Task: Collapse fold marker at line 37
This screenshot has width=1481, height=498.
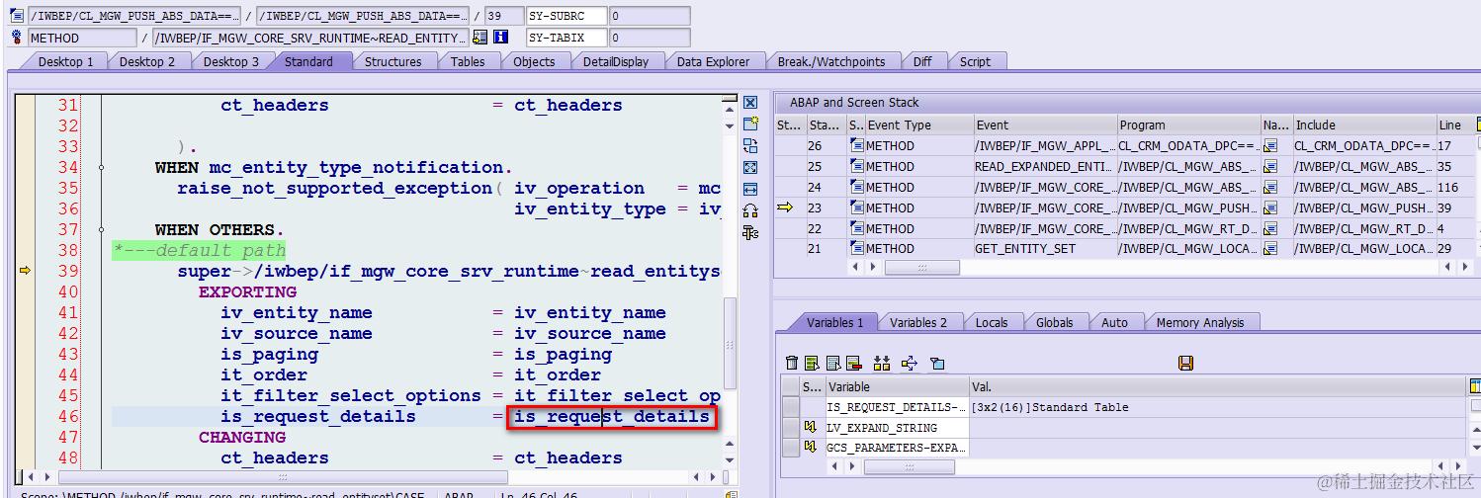Action: [101, 230]
